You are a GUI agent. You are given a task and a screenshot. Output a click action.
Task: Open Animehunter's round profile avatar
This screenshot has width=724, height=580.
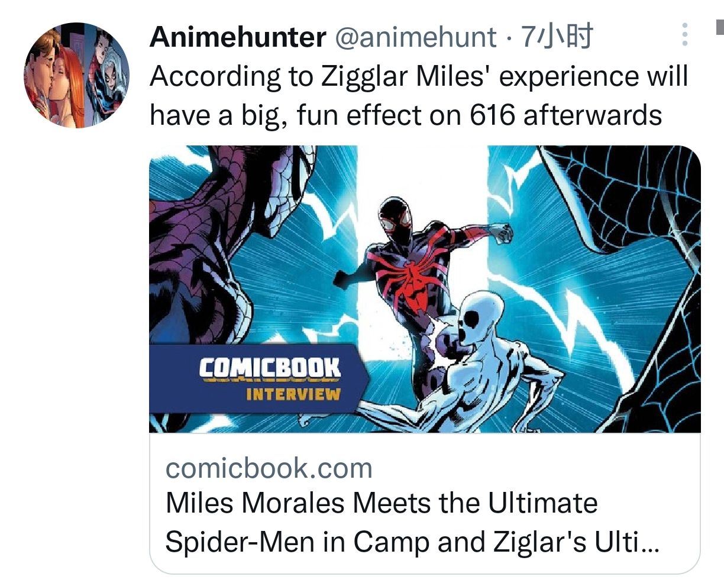coord(76,75)
